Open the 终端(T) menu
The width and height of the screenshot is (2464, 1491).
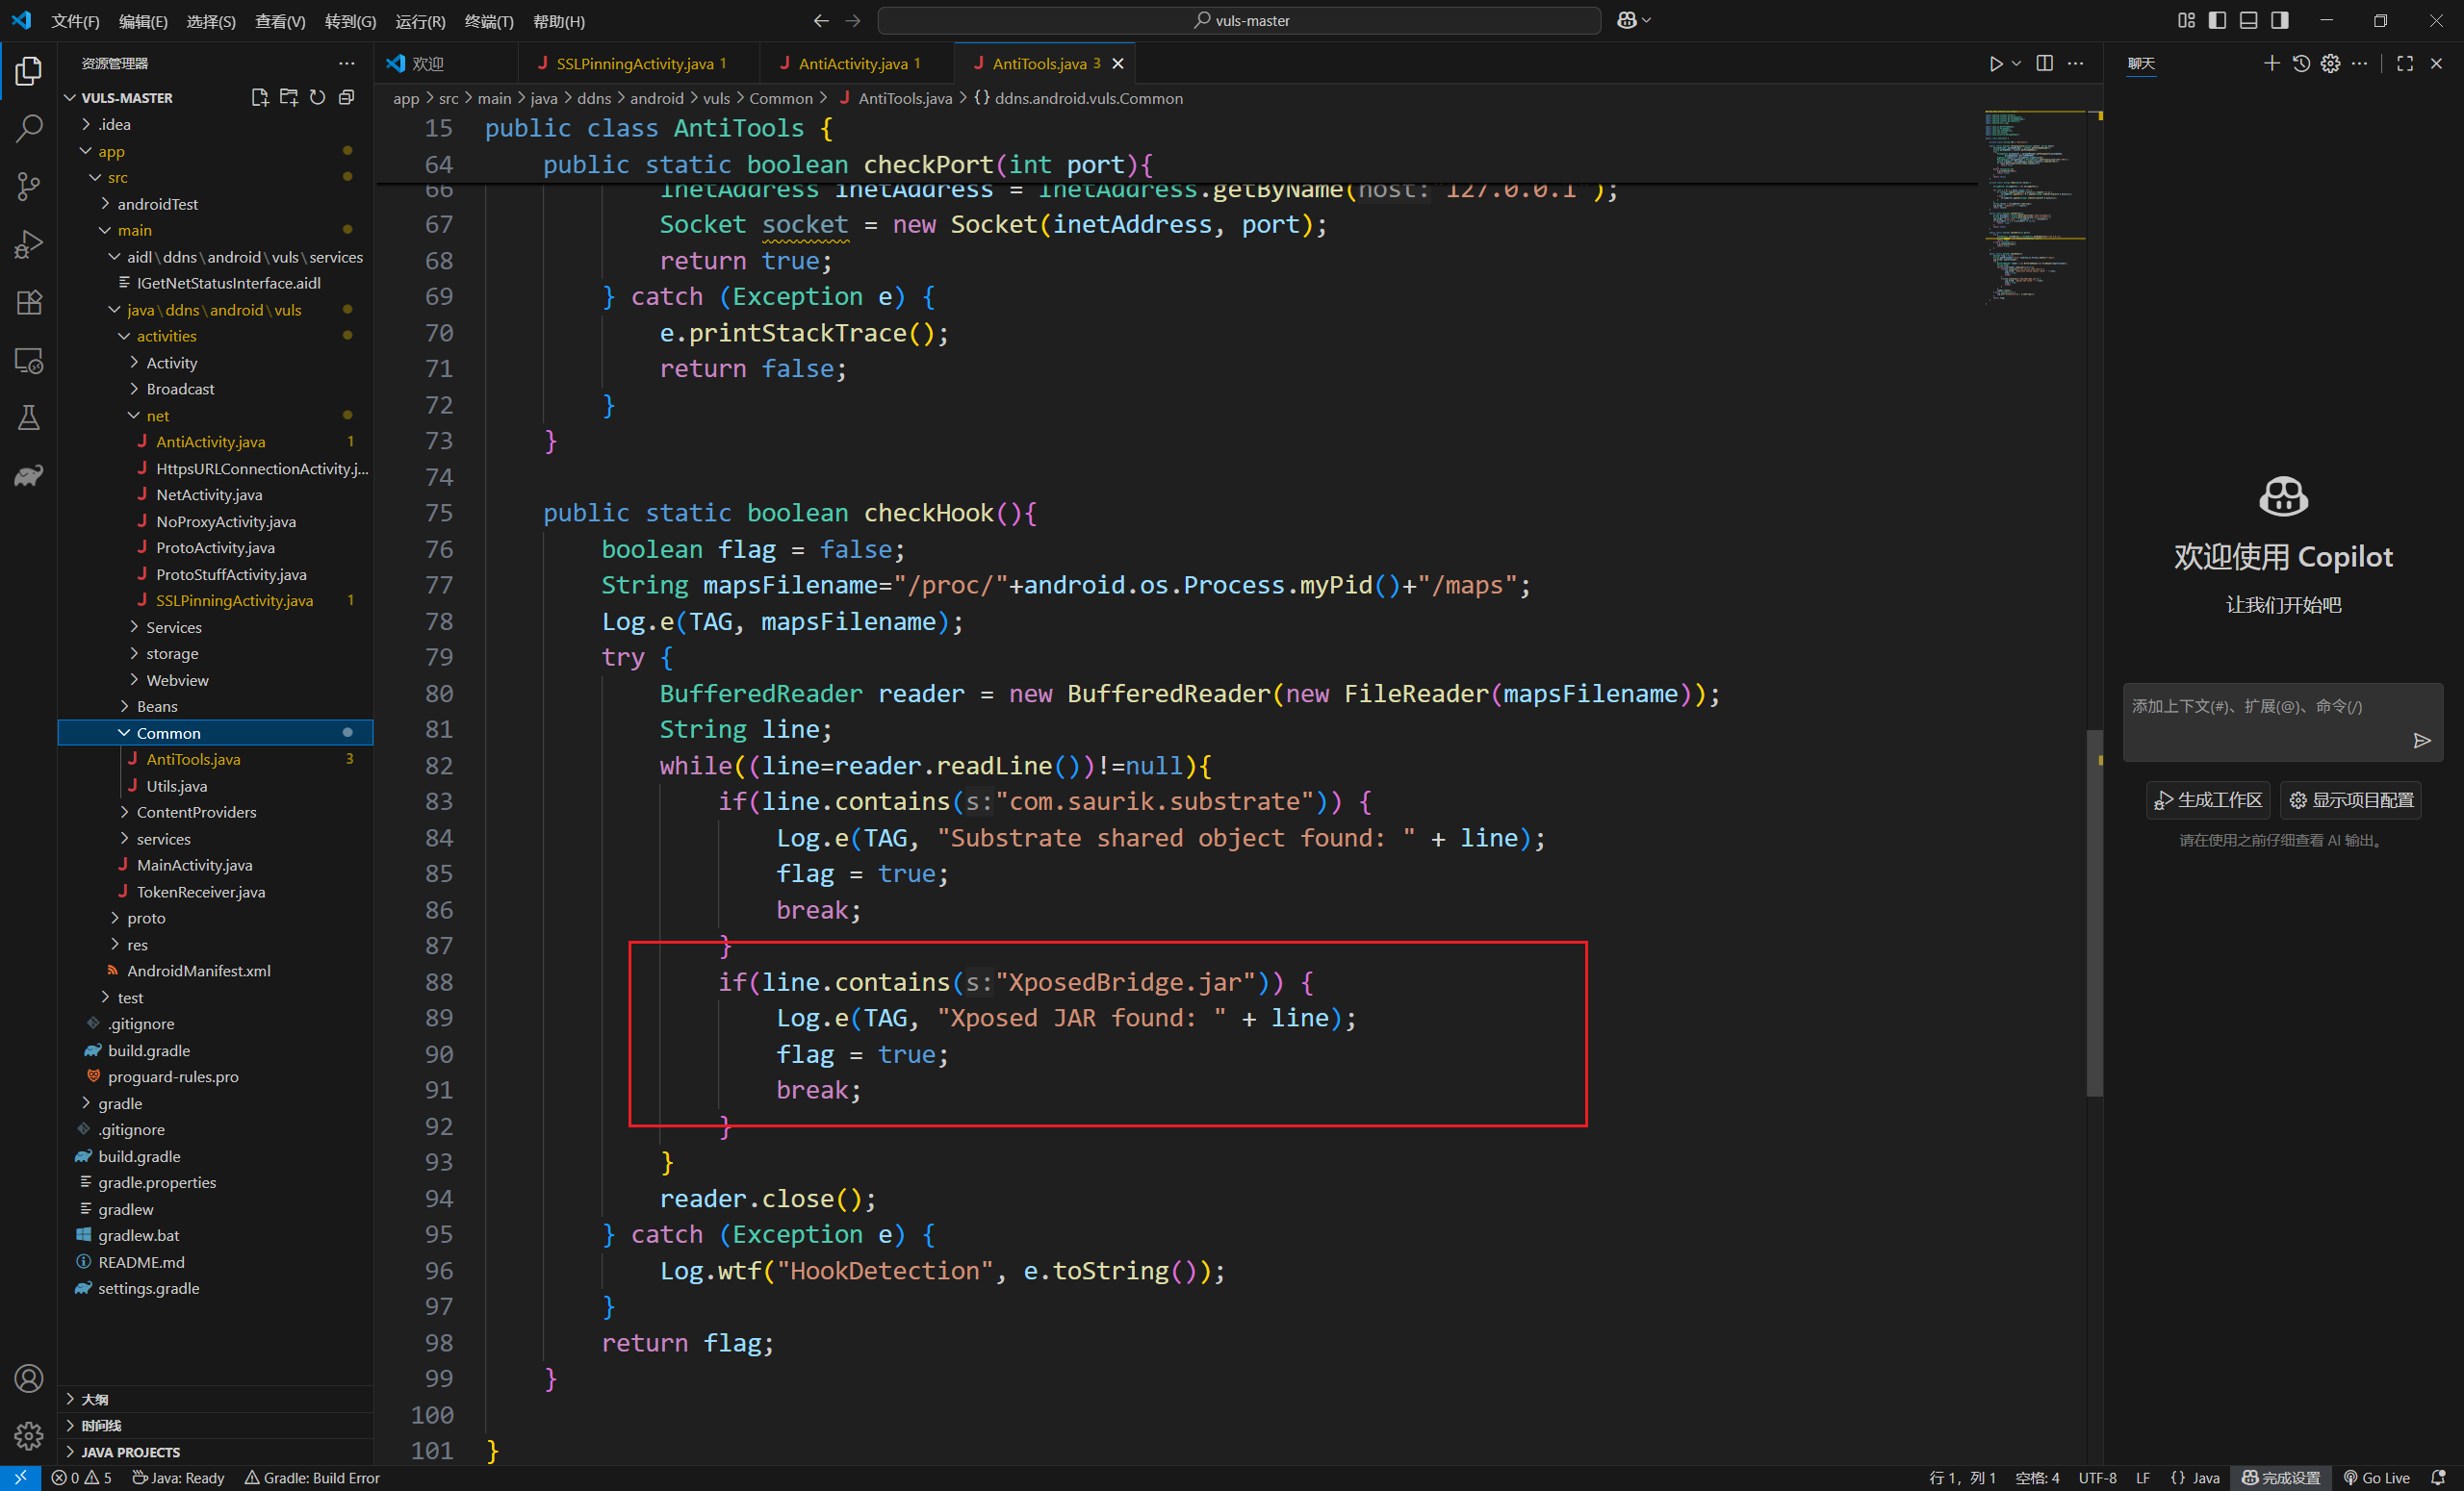click(488, 21)
